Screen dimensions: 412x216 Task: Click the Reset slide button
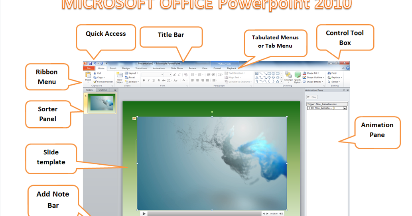130,77
